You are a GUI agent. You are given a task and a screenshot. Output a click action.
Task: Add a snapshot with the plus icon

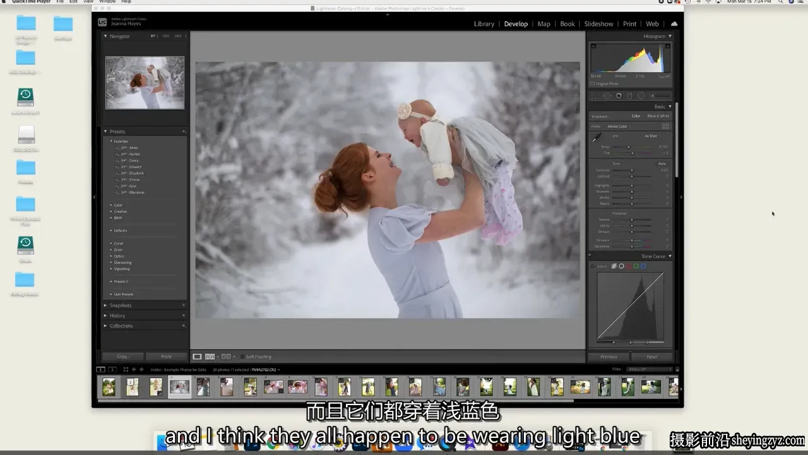184,305
